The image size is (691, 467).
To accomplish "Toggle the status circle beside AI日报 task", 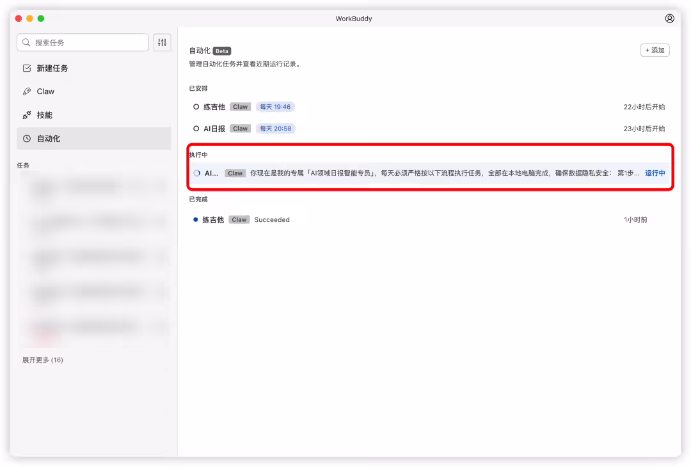I will (x=196, y=128).
